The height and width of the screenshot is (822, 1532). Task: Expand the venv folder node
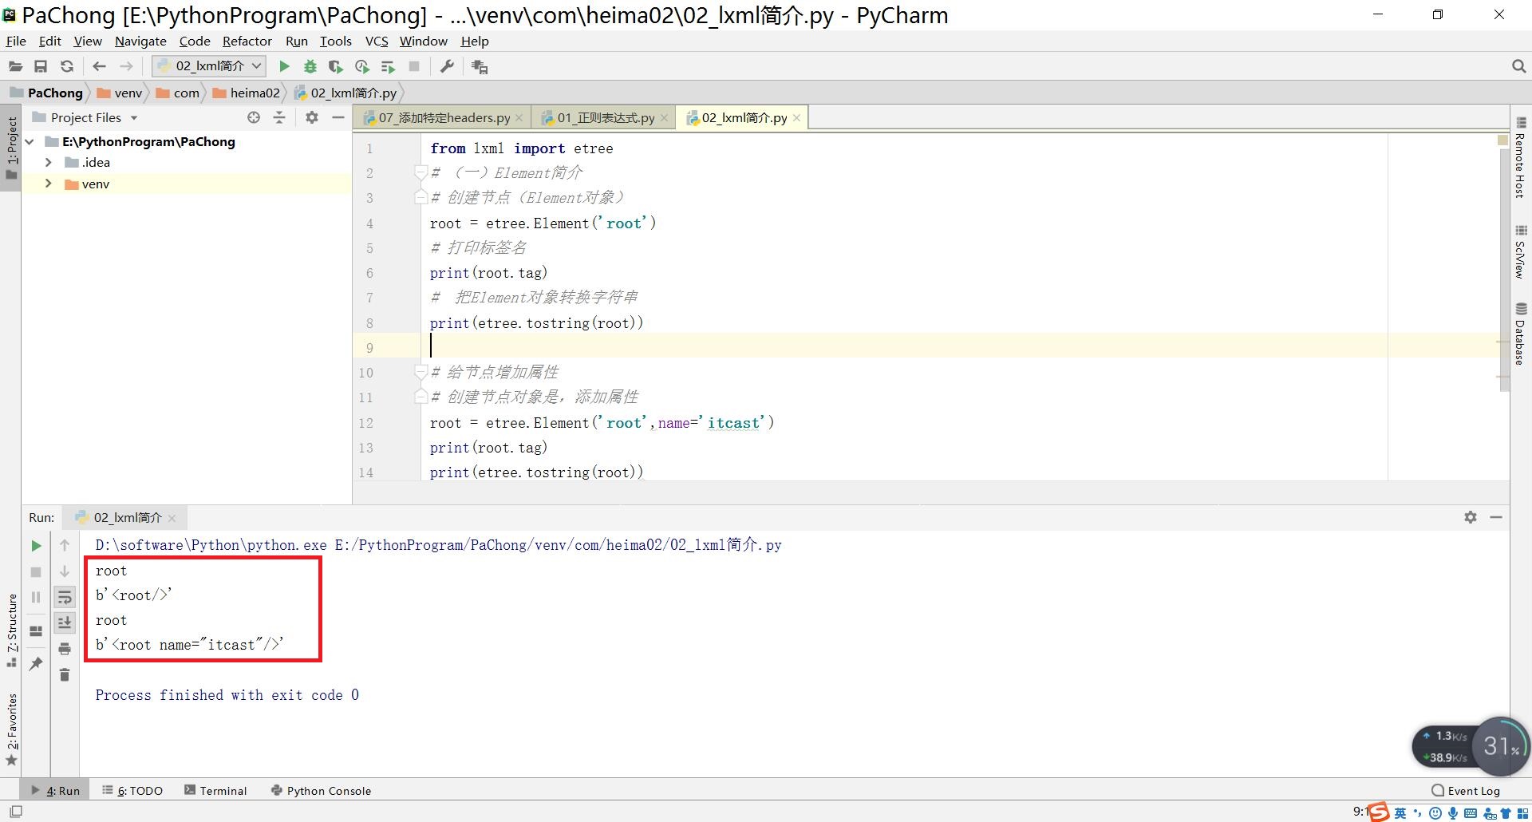point(48,184)
